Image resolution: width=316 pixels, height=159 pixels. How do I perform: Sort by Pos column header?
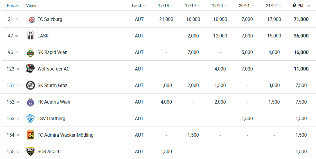pyautogui.click(x=13, y=6)
